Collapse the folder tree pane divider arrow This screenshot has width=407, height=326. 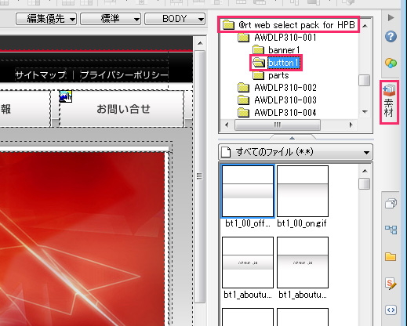[x=293, y=137]
